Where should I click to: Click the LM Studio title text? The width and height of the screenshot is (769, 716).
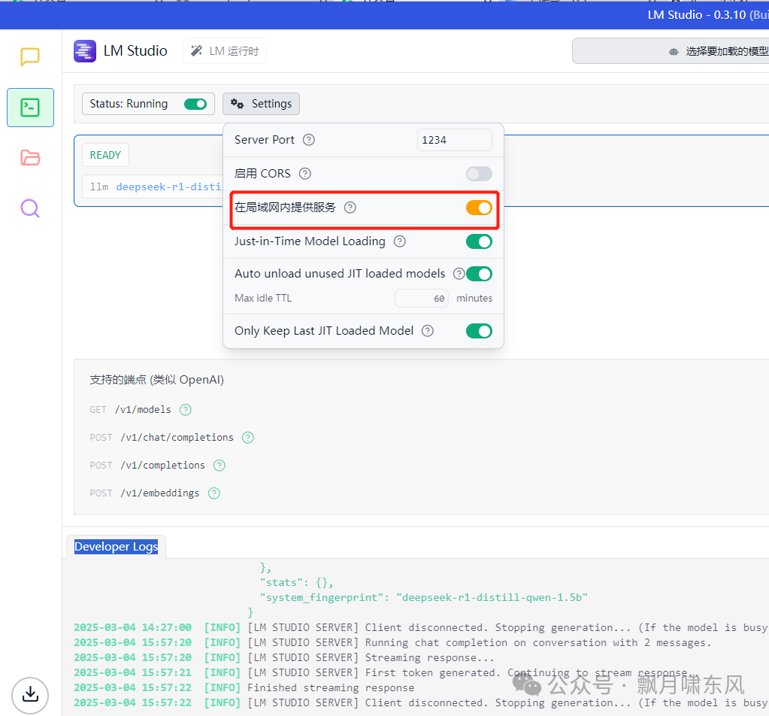coord(135,51)
